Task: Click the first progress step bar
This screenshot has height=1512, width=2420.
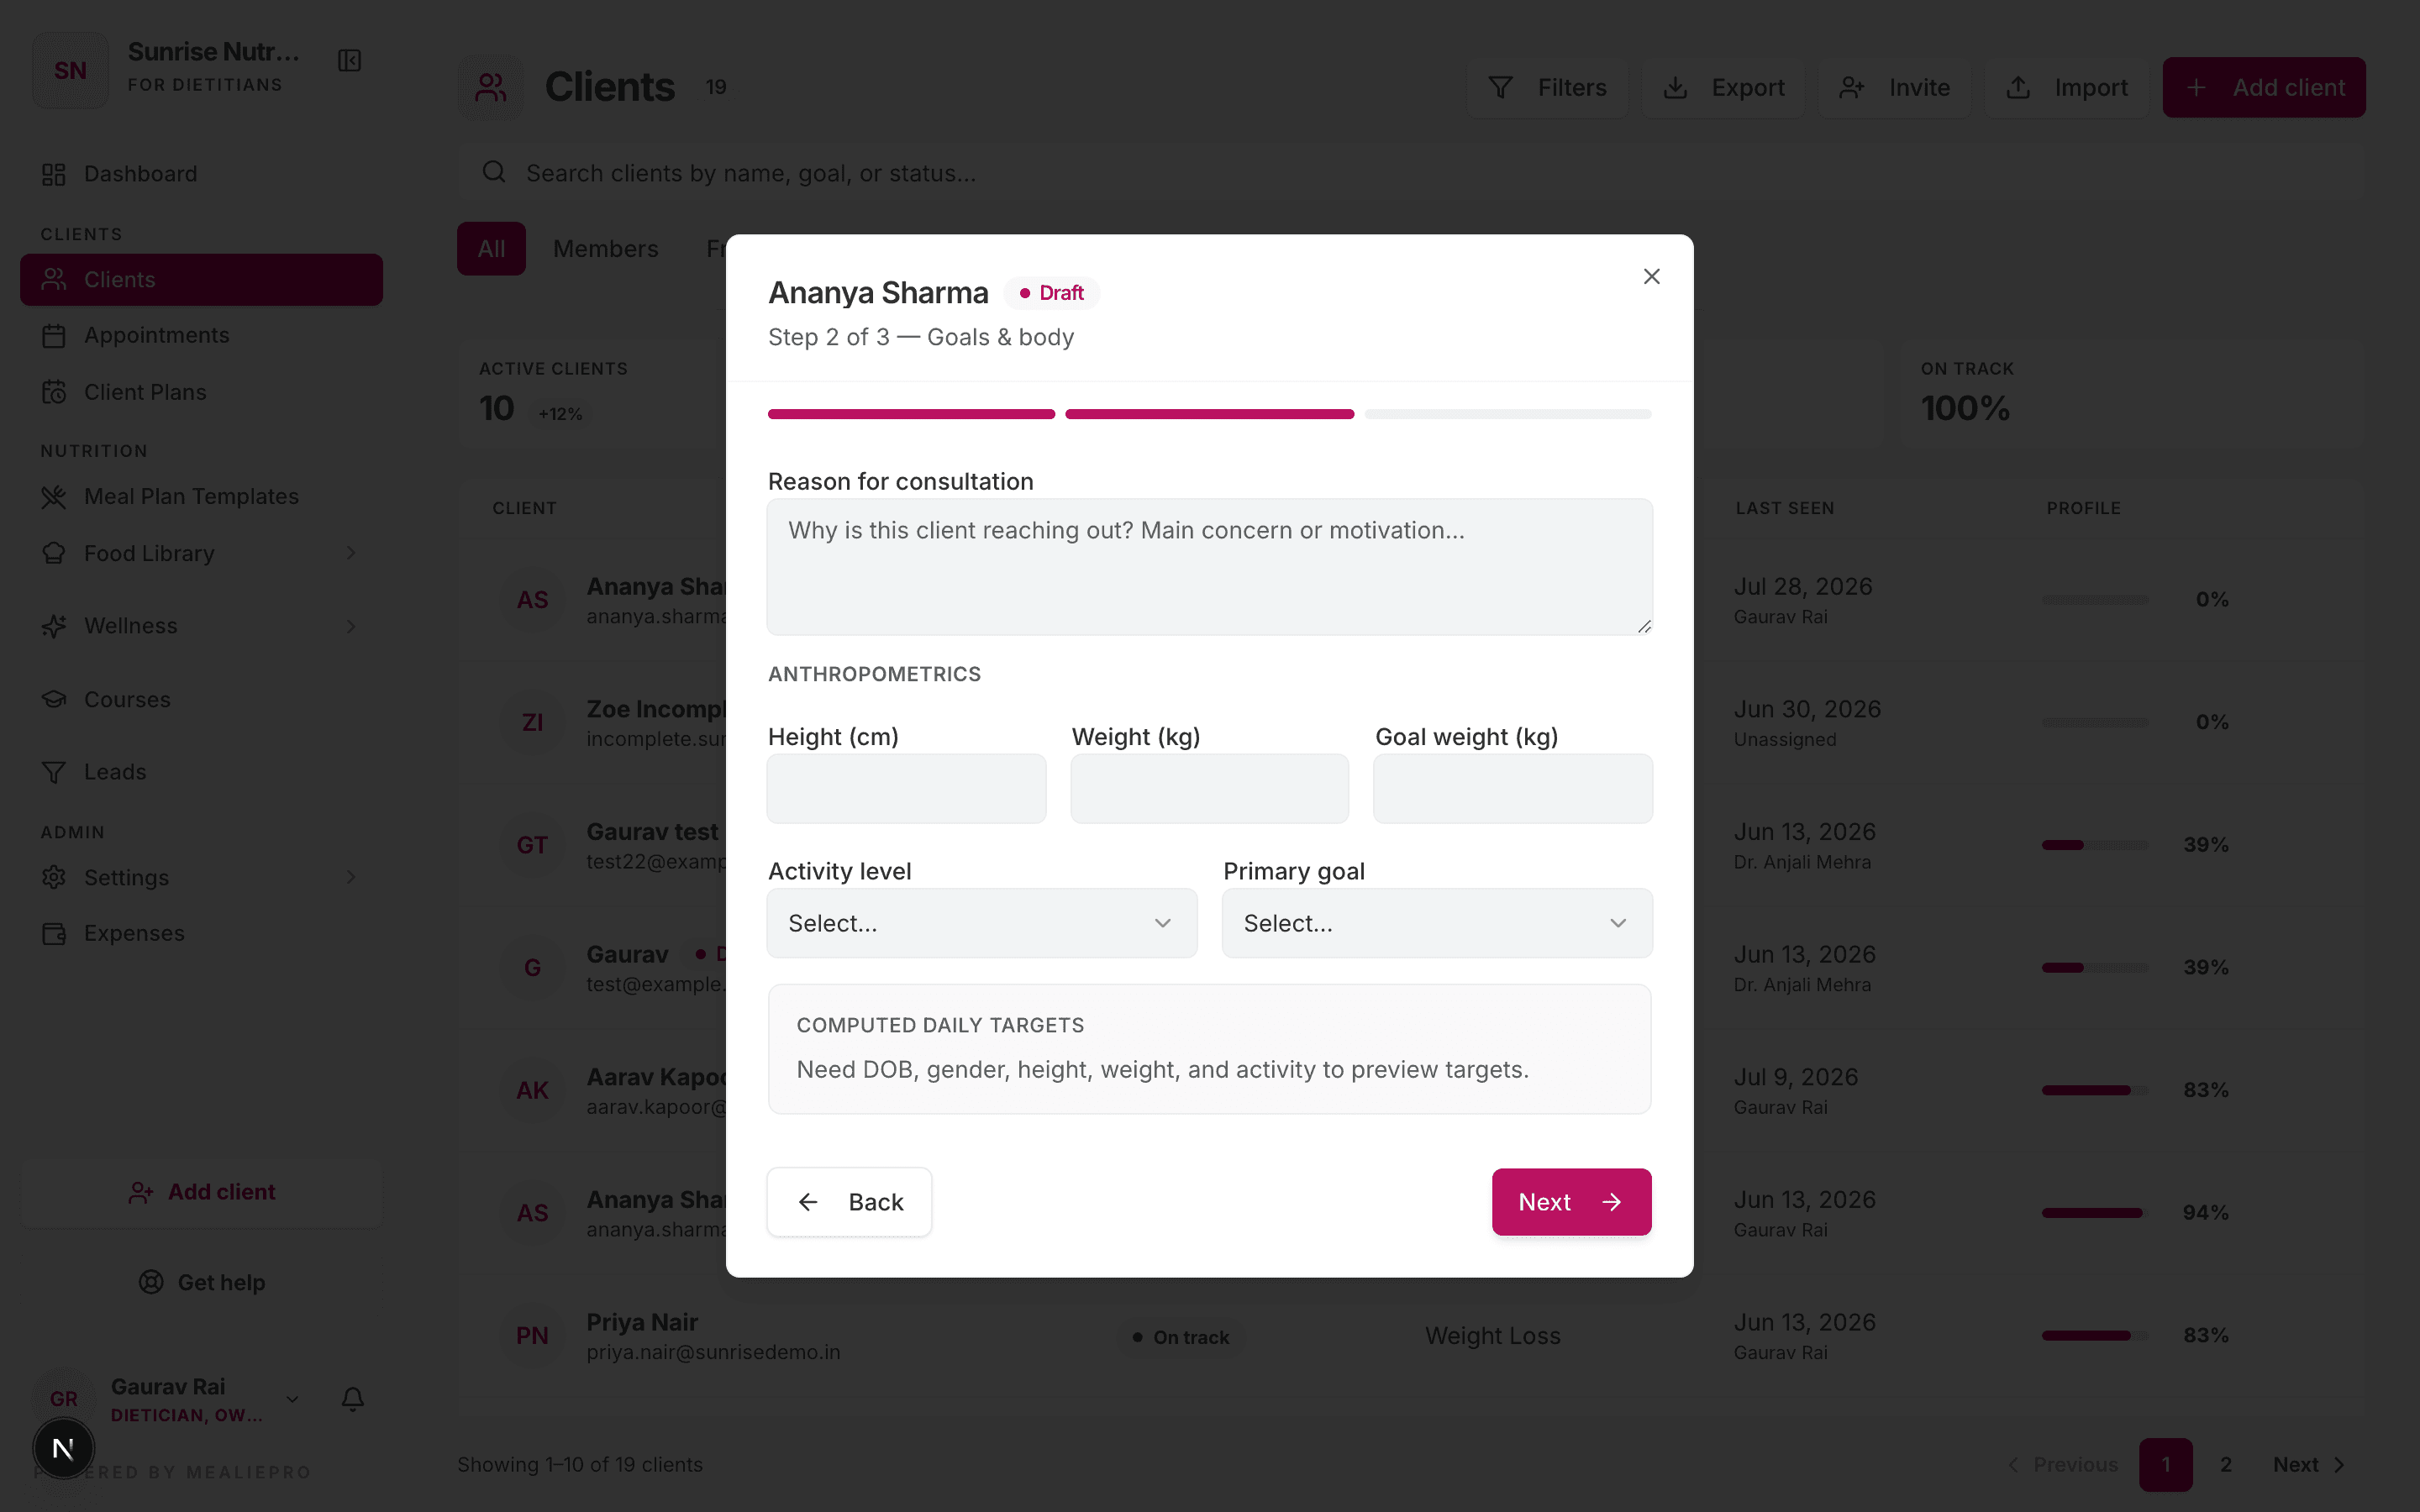Action: 911,414
